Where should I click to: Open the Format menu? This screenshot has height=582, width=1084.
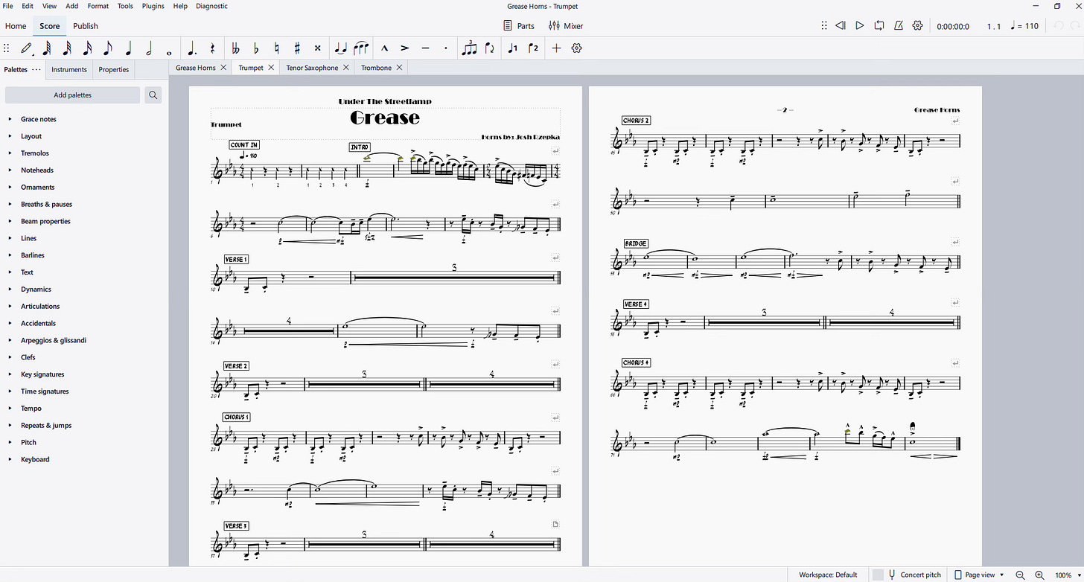(x=98, y=6)
